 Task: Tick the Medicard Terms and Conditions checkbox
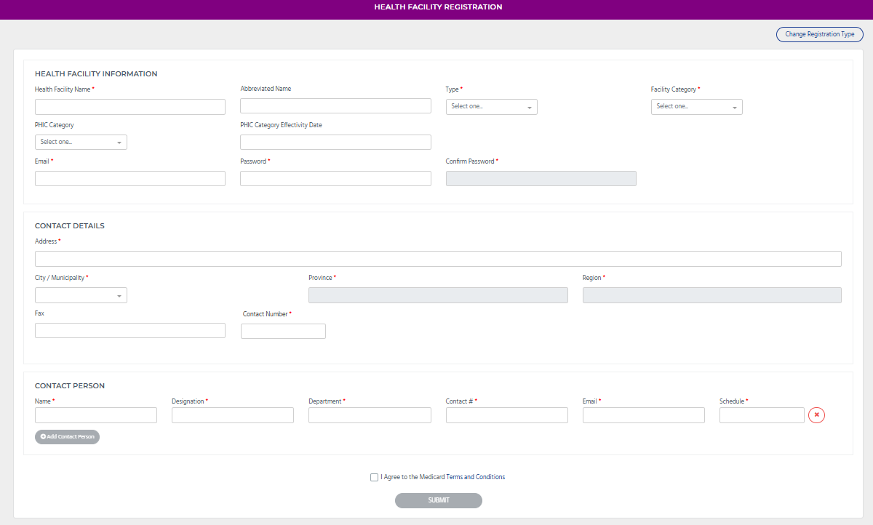374,478
